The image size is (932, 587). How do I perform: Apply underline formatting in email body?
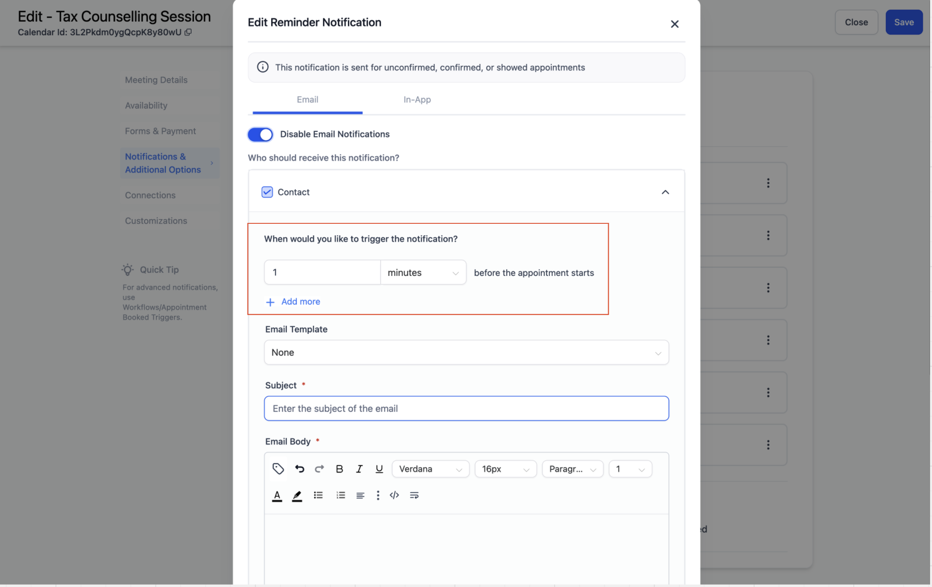point(379,469)
